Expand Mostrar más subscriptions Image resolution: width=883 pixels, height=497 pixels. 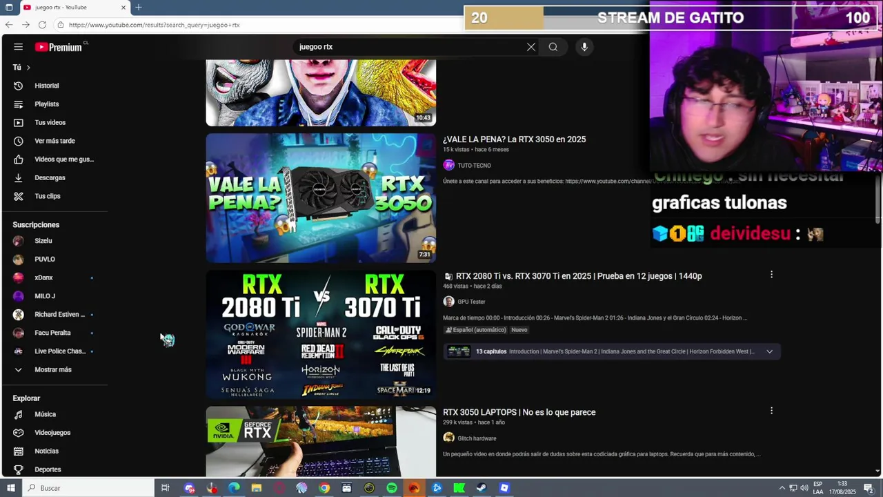tap(54, 370)
